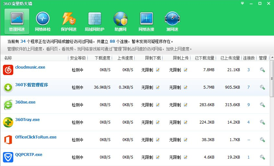
Task: Open manage wrench for QQPCRTP.exe
Action: (262, 157)
